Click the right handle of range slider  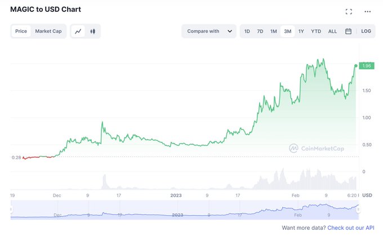pos(358,210)
